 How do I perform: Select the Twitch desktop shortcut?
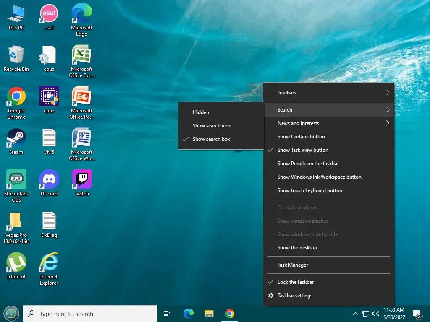(82, 183)
